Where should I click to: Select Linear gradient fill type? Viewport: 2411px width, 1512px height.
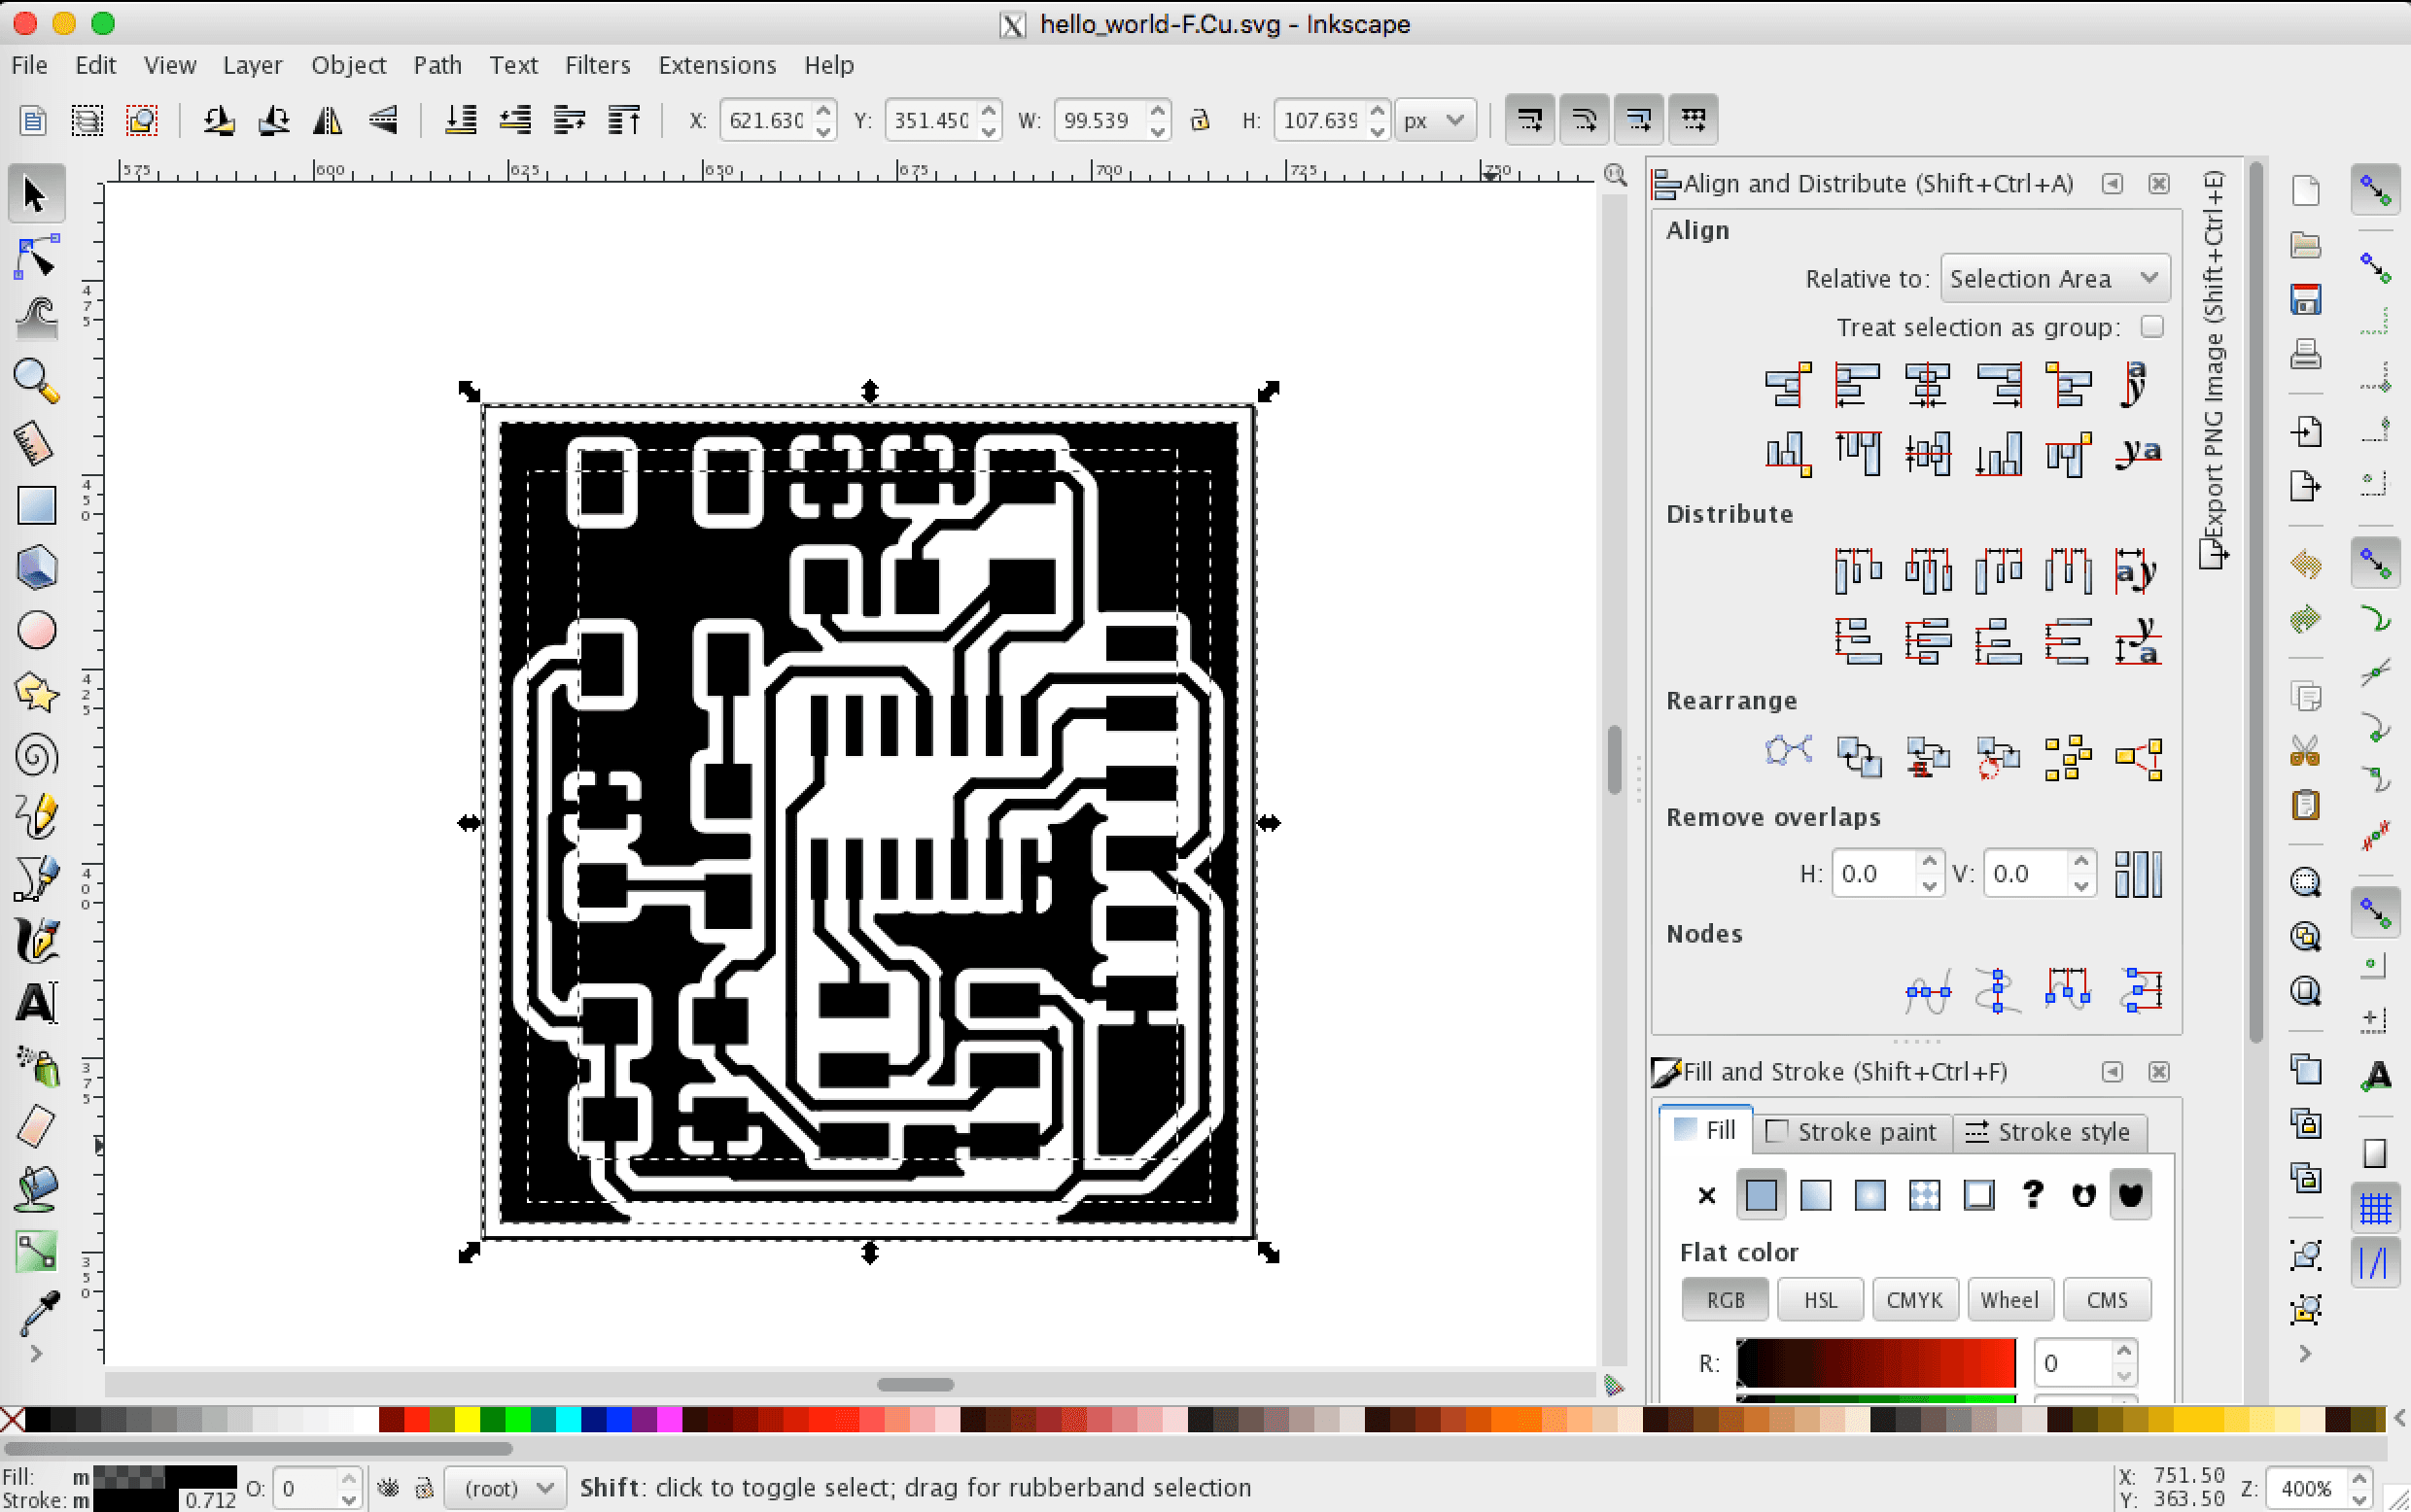pyautogui.click(x=1815, y=1194)
